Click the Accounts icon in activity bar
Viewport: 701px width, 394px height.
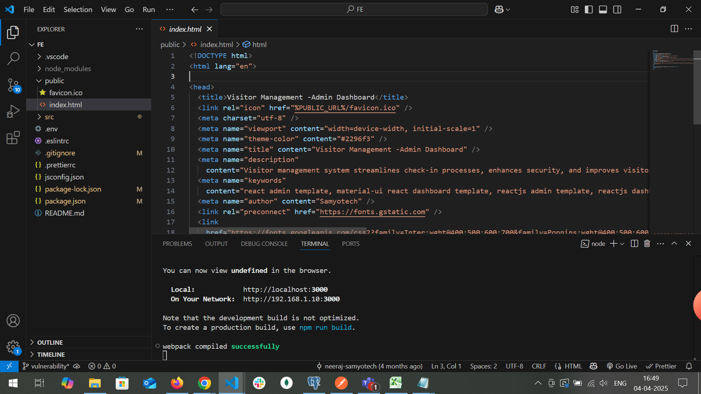tap(13, 321)
